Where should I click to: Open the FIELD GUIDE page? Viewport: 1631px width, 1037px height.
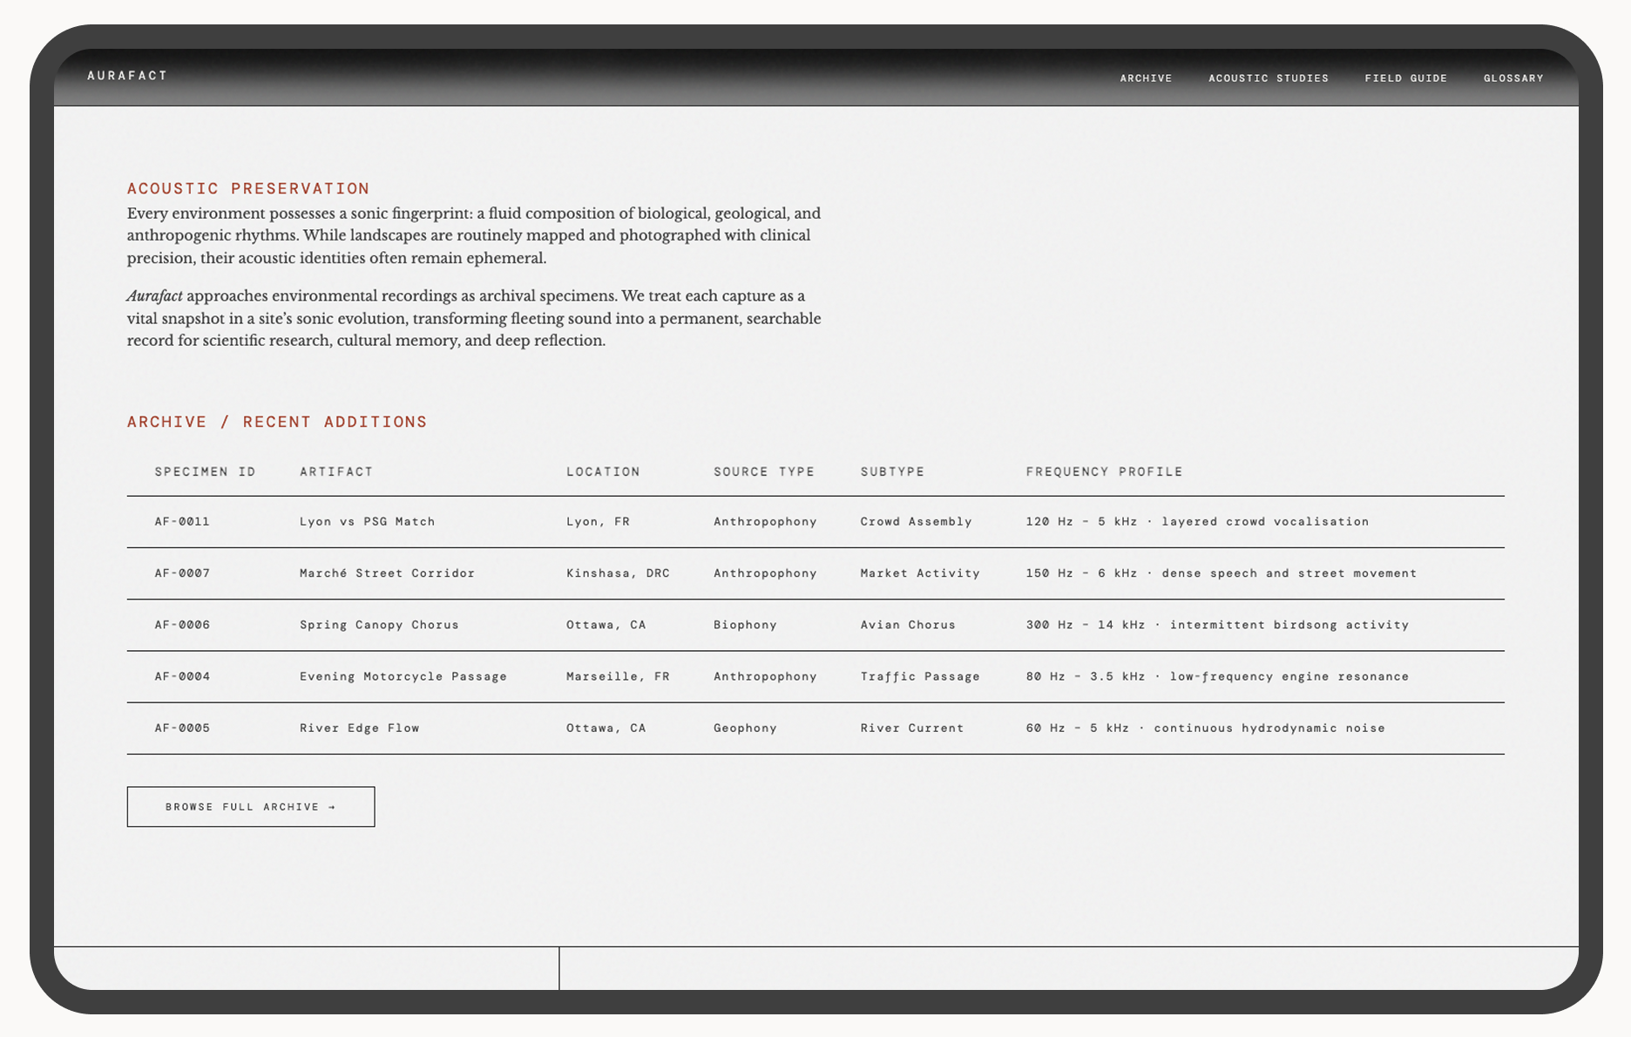coord(1406,78)
